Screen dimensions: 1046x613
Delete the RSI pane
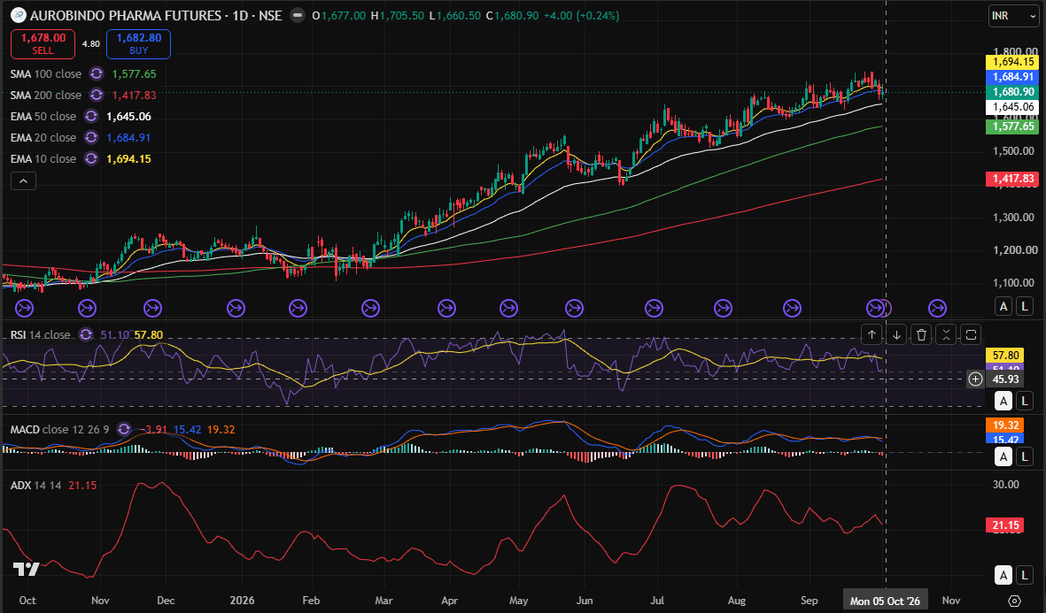[921, 334]
